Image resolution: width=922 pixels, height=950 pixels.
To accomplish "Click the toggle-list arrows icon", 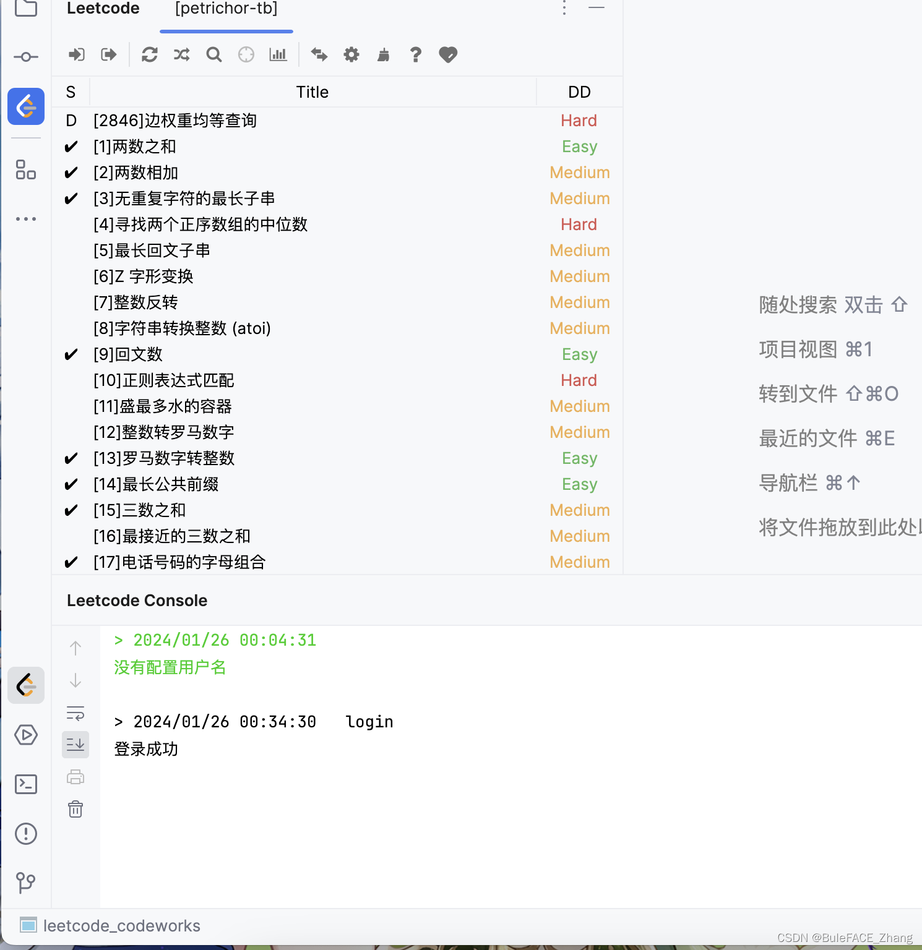I will (x=319, y=54).
